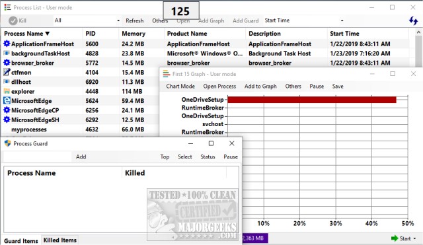Click the blue refresh arrows icon

coord(413,20)
